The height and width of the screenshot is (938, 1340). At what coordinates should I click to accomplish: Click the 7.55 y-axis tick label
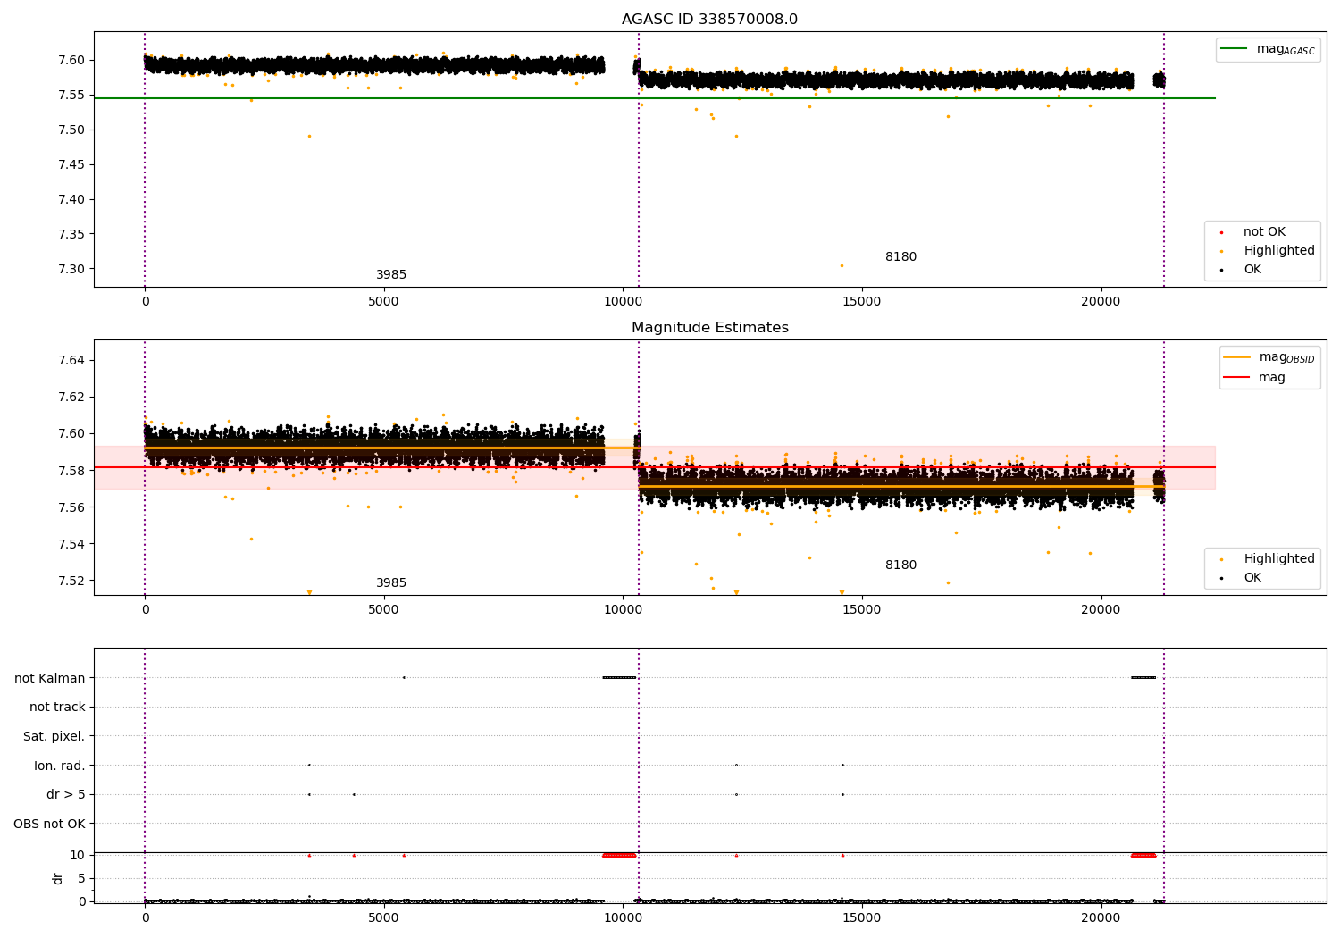(x=73, y=95)
